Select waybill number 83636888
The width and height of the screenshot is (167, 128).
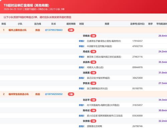point(137,116)
